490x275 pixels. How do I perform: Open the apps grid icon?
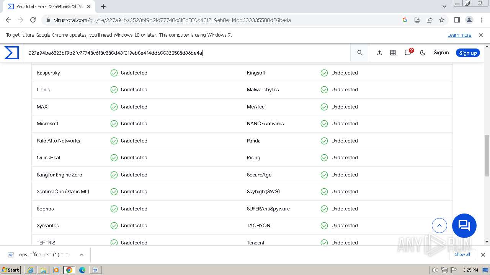tap(393, 53)
